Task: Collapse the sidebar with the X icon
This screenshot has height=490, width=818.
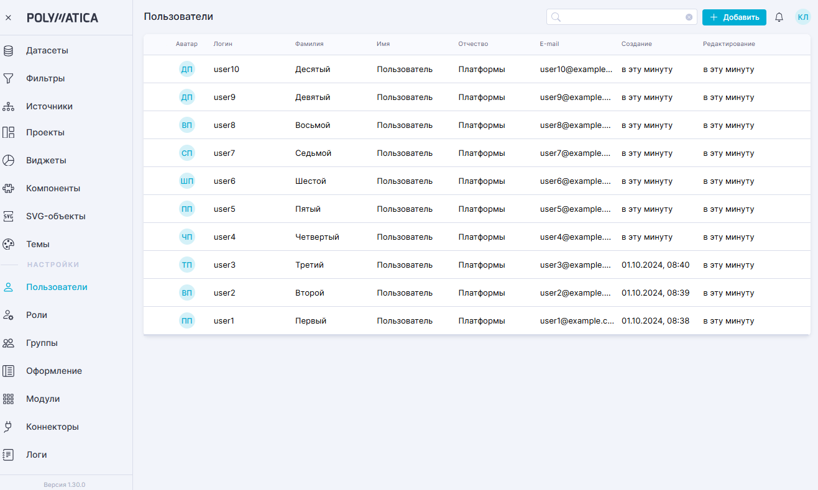Action: pos(8,18)
